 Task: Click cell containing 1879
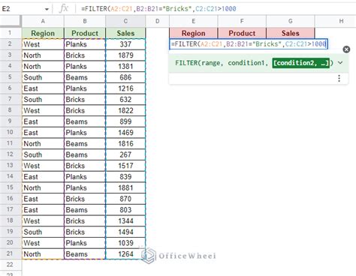click(125, 55)
